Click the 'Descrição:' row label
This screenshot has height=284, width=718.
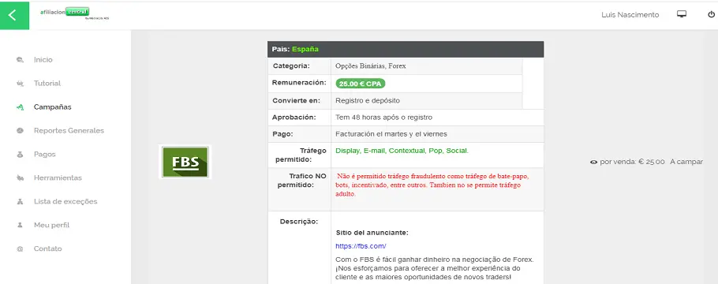click(x=298, y=222)
